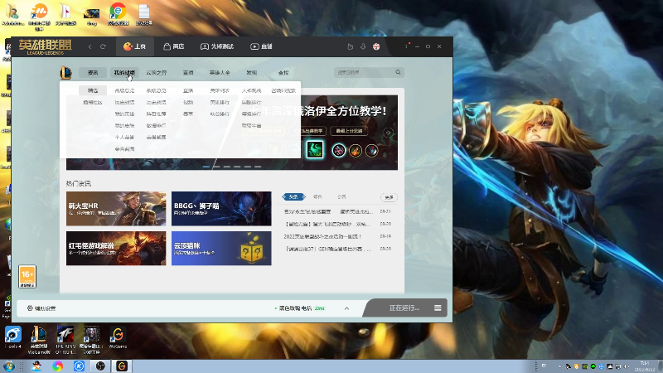Image resolution: width=663 pixels, height=373 pixels.
Task: Click inside the search input field
Action: [x=364, y=73]
